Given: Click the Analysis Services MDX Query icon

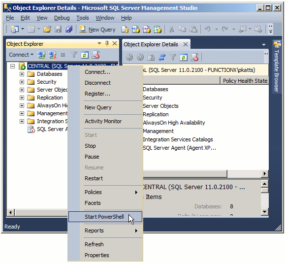Looking at the screenshot, I should click(x=135, y=29).
